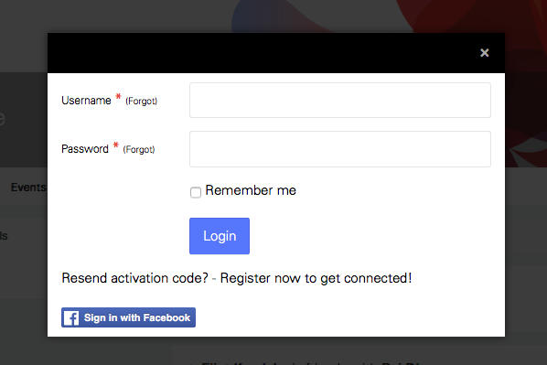Focus the Password input field
The width and height of the screenshot is (547, 365).
coord(340,149)
